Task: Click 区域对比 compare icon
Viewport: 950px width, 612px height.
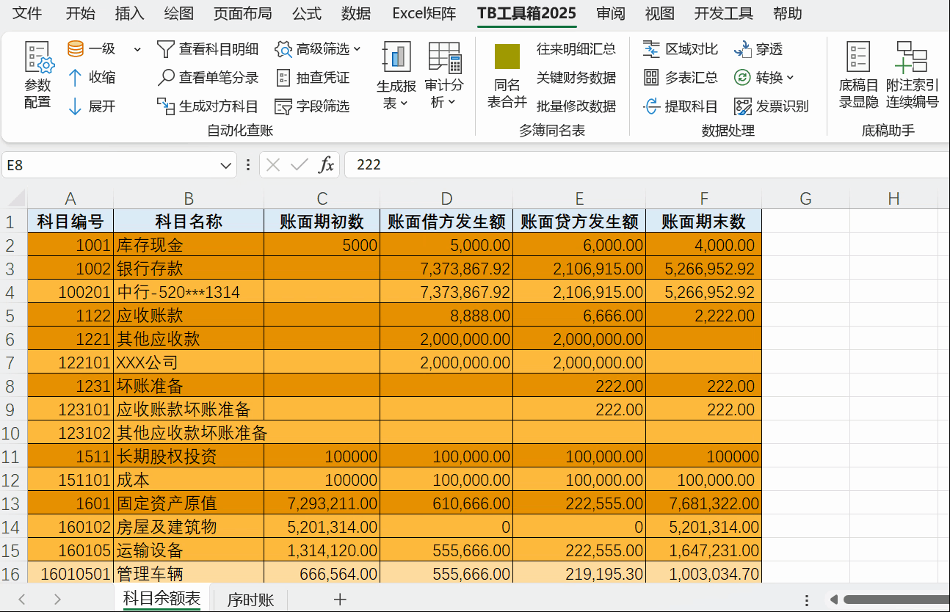Action: pos(651,49)
